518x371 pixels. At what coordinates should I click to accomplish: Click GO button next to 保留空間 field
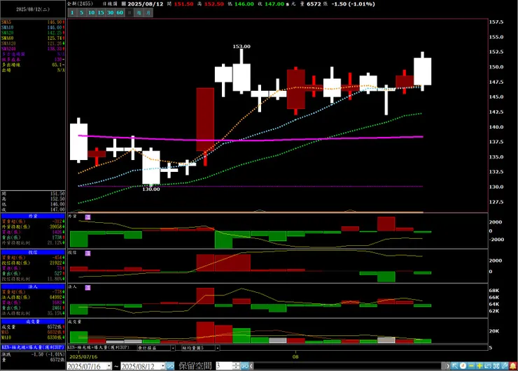click(x=244, y=366)
